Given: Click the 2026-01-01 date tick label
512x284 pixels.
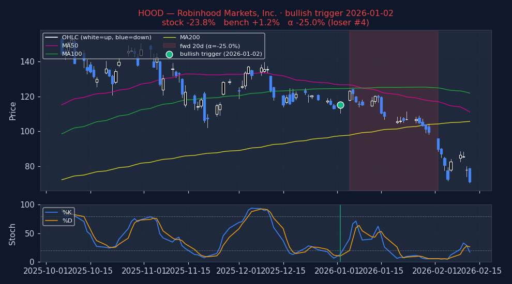Looking at the screenshot, I should [x=338, y=271].
